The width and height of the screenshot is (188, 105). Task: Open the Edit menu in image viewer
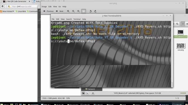(50, 6)
